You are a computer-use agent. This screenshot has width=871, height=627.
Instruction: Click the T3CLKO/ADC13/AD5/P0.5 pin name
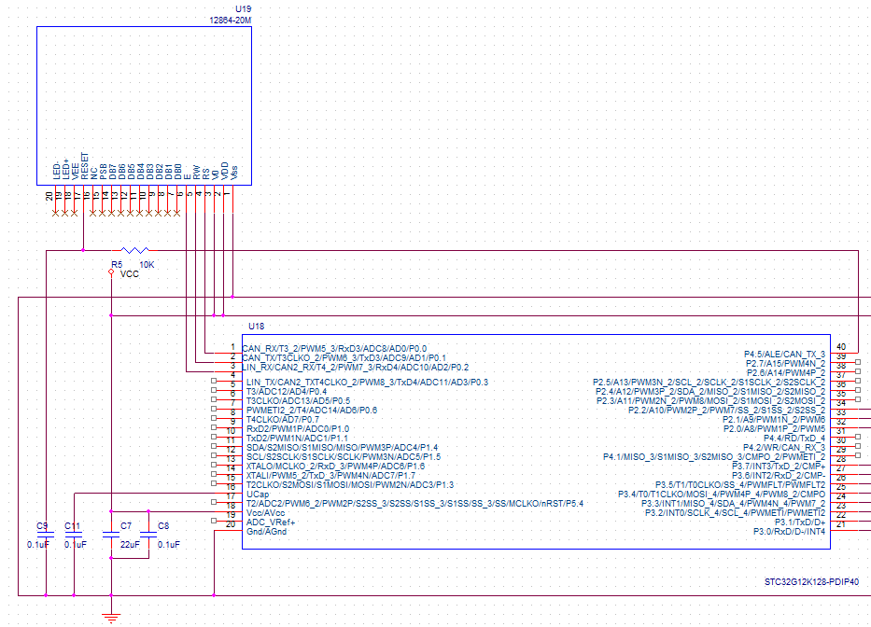[299, 401]
